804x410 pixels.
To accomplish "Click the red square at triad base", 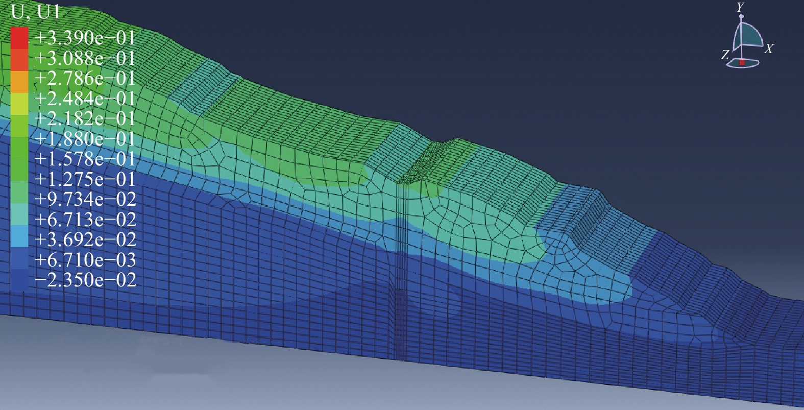I will coord(742,62).
